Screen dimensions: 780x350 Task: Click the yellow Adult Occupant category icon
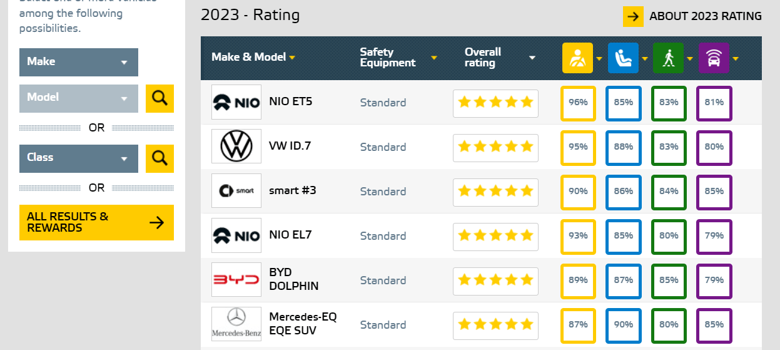[x=577, y=58]
